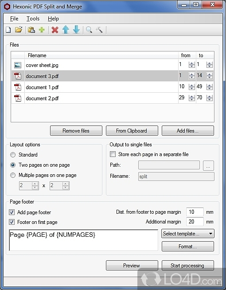Open the Select template dropdown

click(x=188, y=234)
